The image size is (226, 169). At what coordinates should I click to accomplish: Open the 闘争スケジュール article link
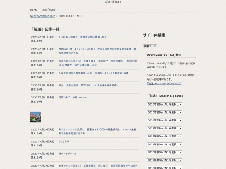[x=67, y=154]
